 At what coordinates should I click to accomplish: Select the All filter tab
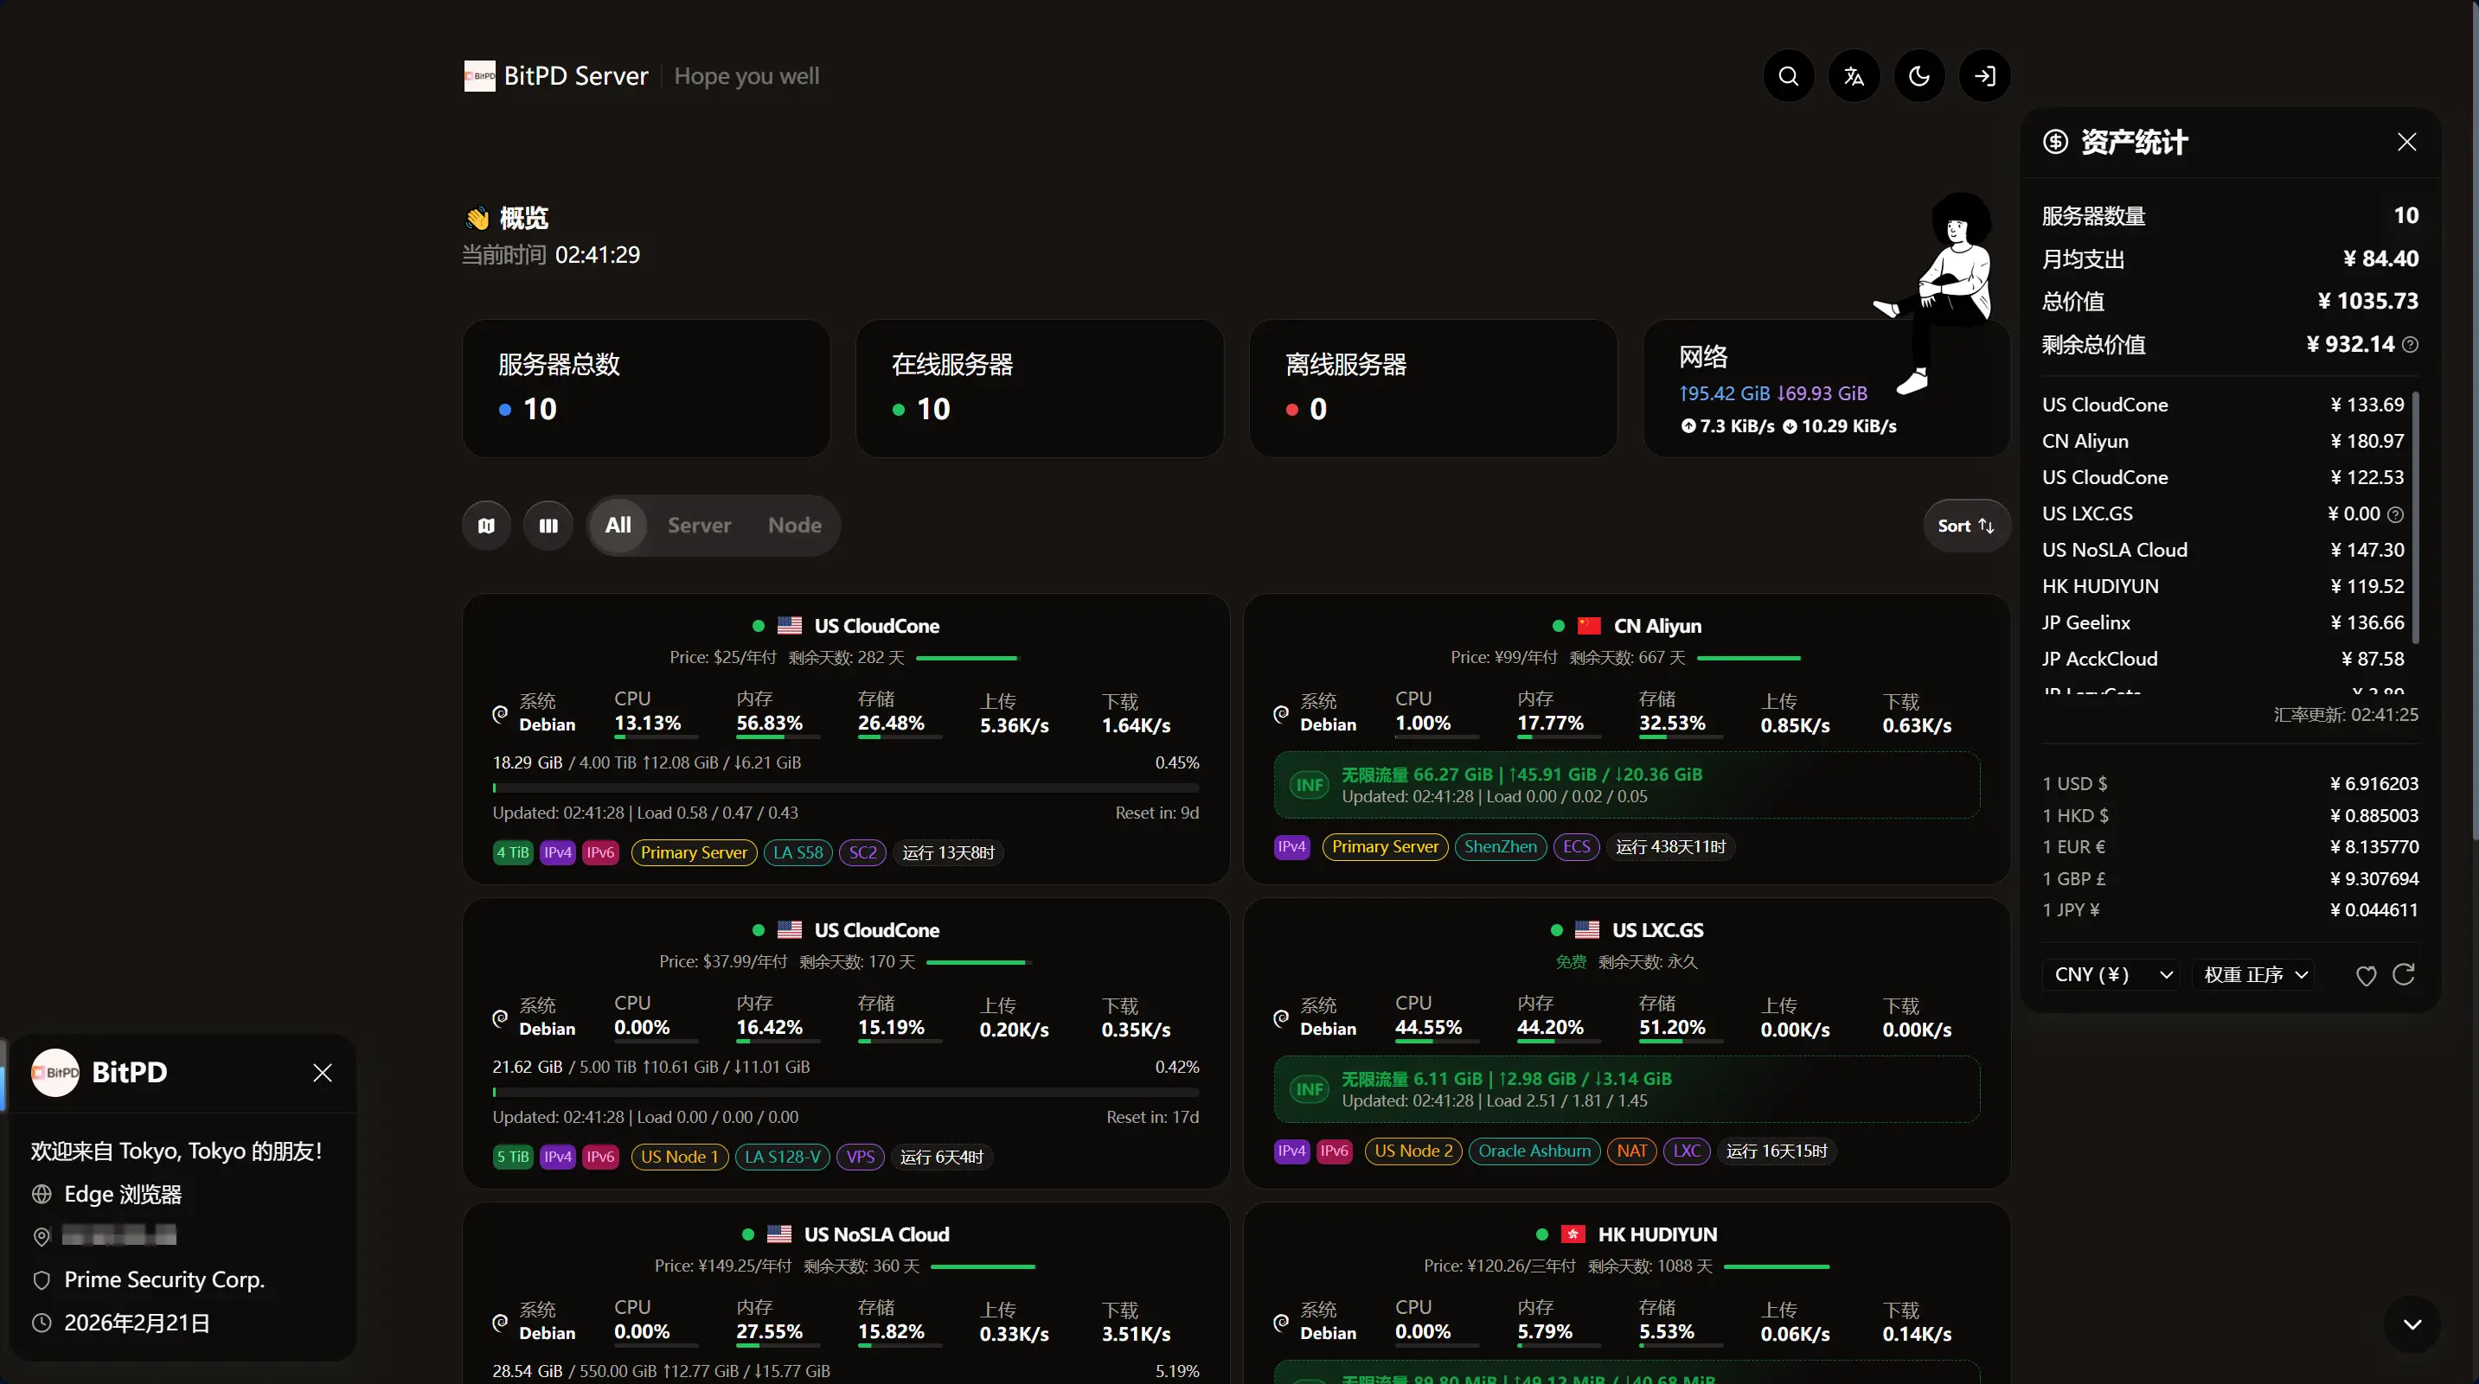[x=618, y=525]
